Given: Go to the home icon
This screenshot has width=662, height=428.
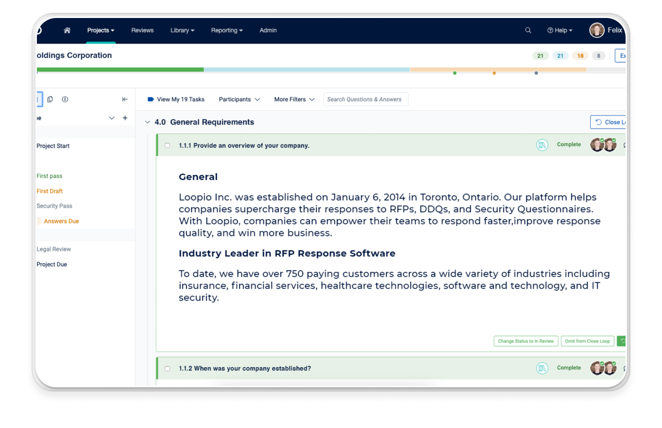Looking at the screenshot, I should 67,30.
